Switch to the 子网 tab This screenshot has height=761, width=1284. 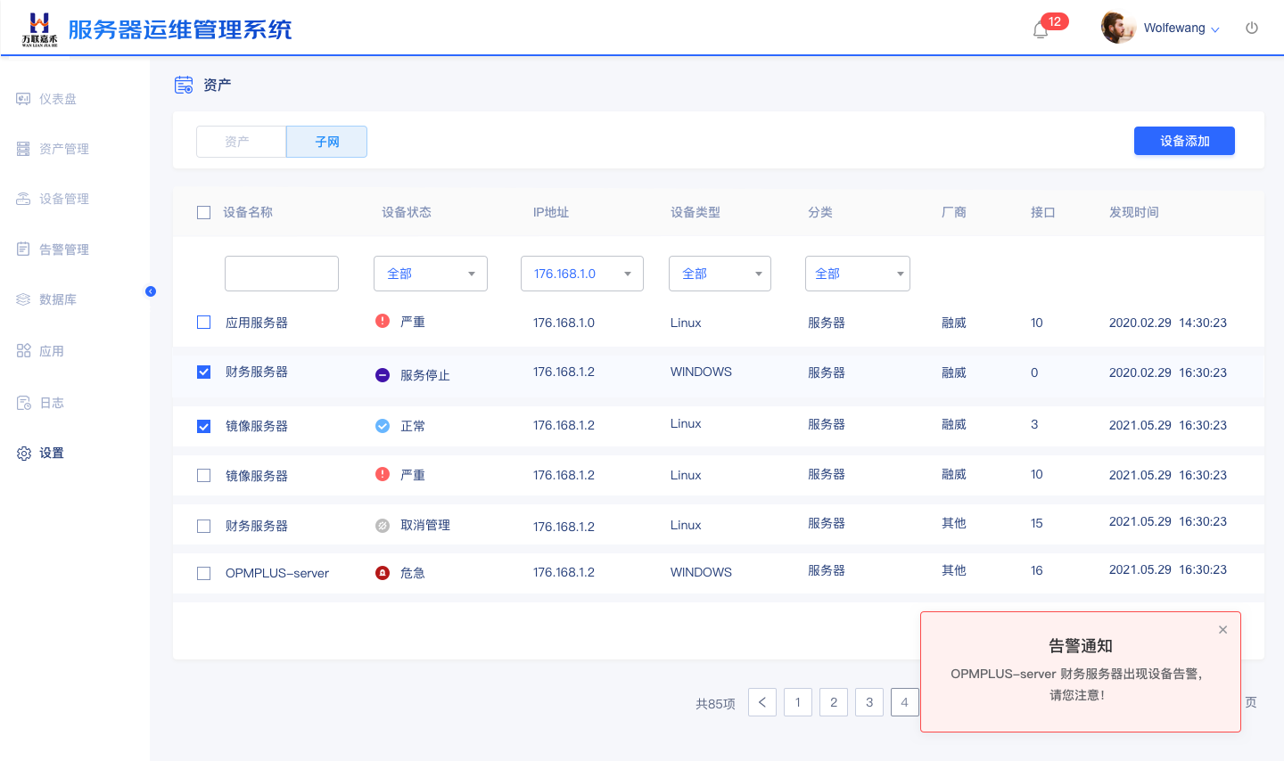(x=326, y=142)
